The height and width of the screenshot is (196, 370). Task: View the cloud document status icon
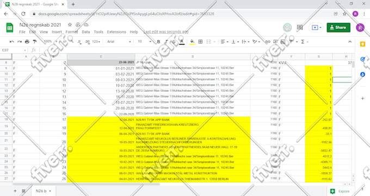pos(86,25)
